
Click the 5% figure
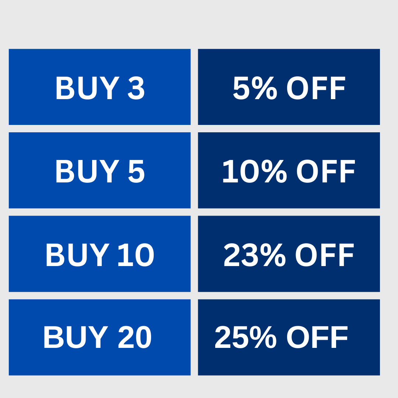coord(255,88)
